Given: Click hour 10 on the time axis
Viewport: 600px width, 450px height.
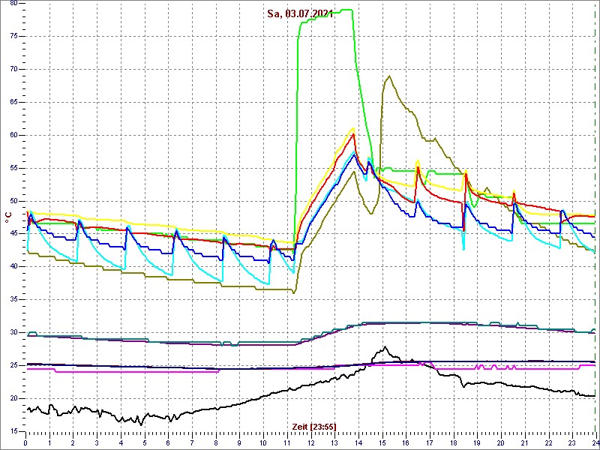Looking at the screenshot, I should [x=263, y=443].
